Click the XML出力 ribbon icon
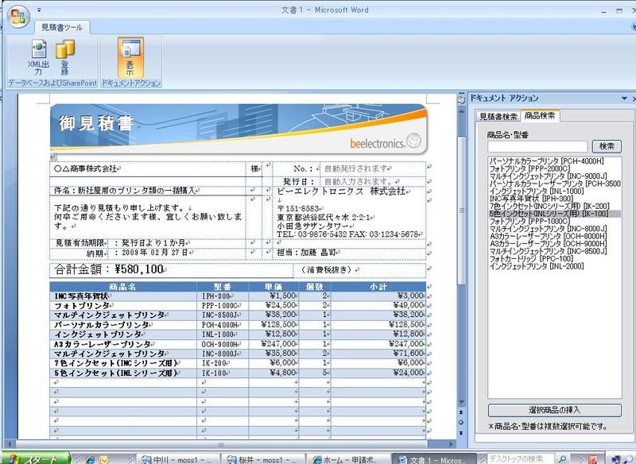 tap(39, 57)
